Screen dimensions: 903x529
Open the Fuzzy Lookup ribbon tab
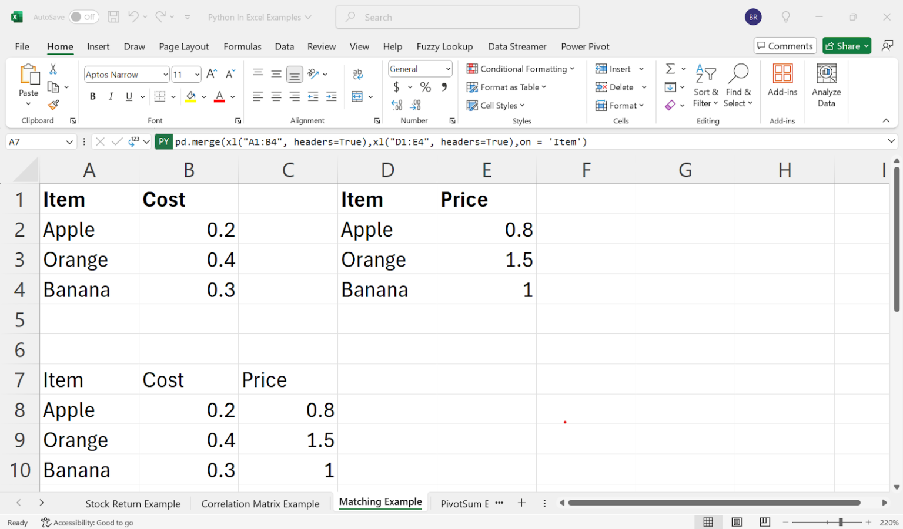444,46
